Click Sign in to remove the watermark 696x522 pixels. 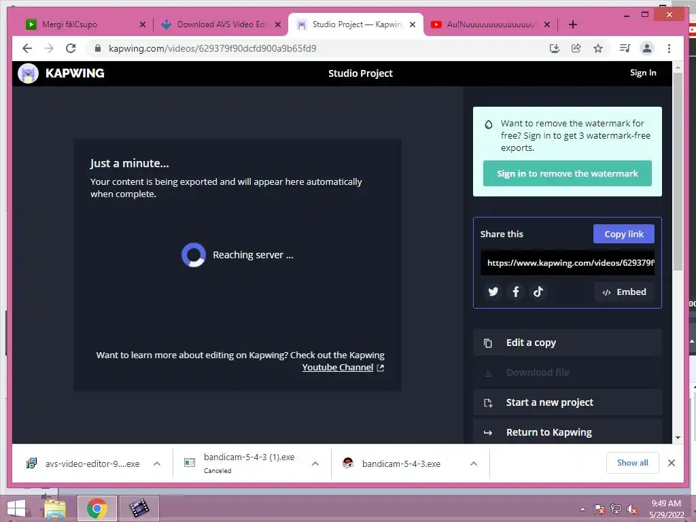coord(568,173)
